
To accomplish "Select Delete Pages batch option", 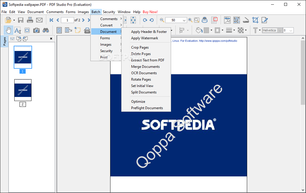I will click(x=141, y=54).
